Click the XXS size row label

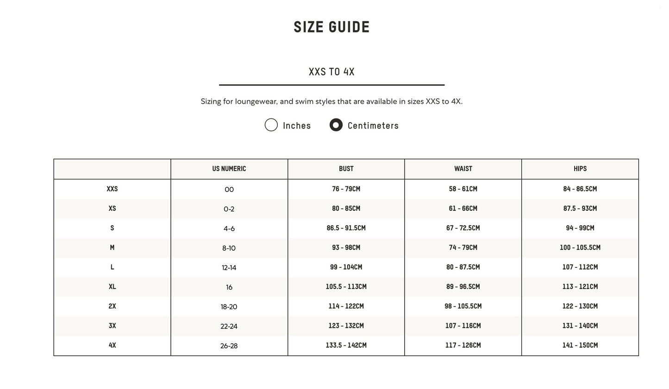point(112,189)
